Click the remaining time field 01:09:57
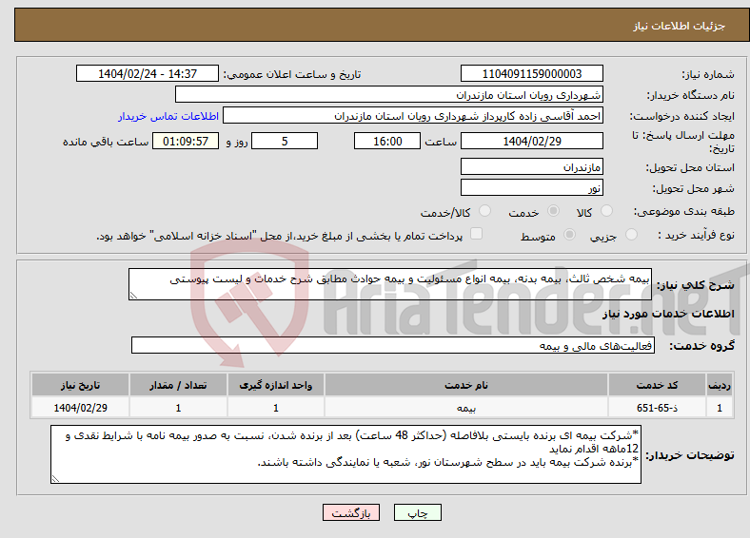The width and height of the screenshot is (750, 538). [x=186, y=141]
